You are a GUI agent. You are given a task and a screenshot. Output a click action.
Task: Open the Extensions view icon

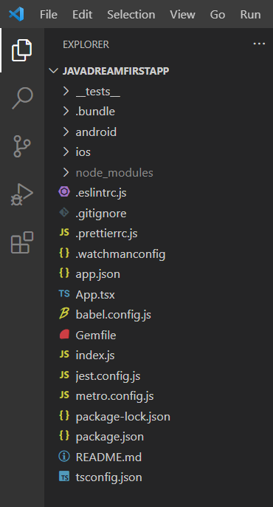(x=22, y=242)
